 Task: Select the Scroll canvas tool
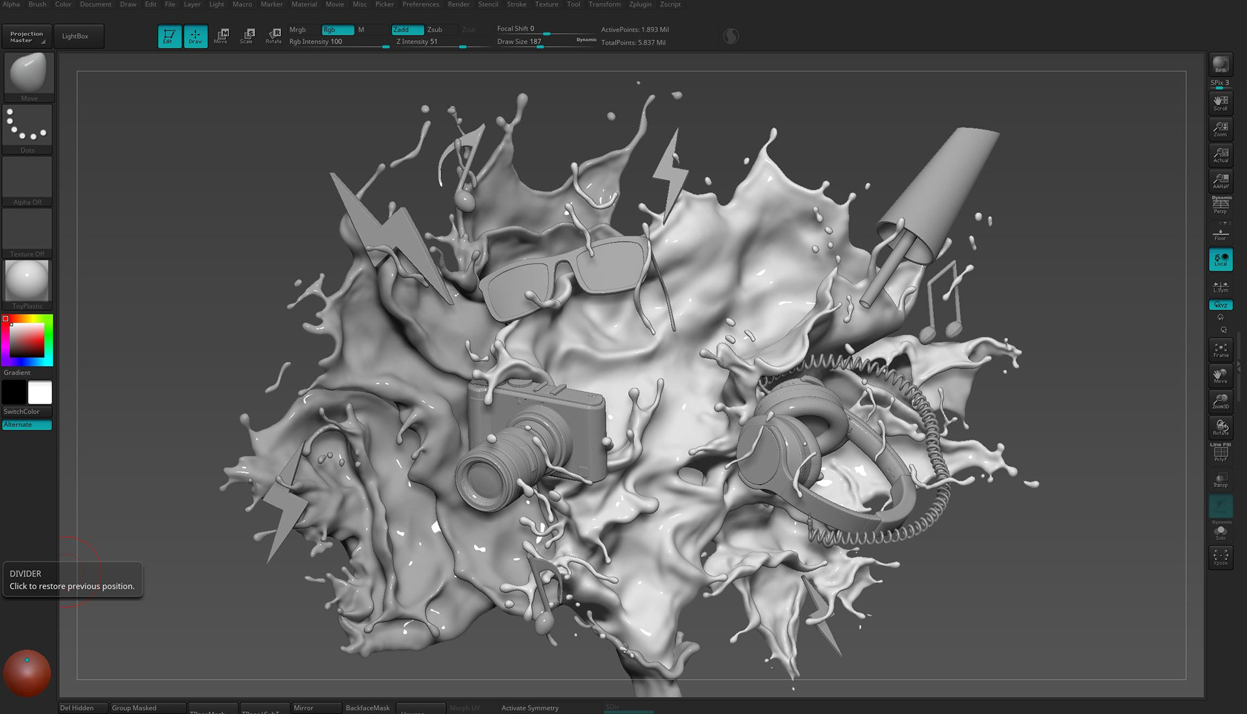[1220, 103]
